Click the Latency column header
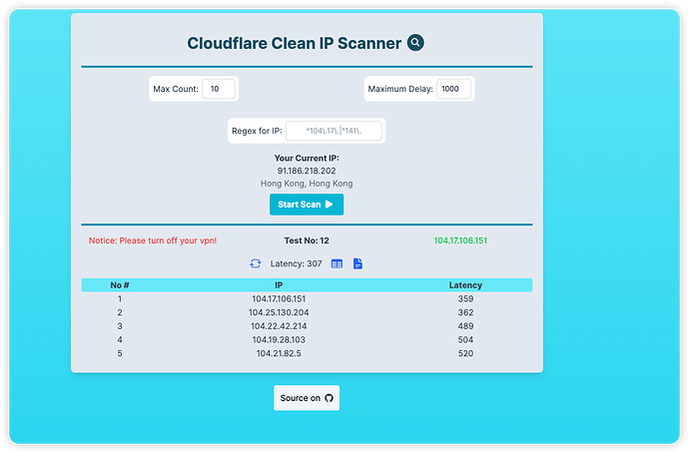This screenshot has width=689, height=452. [x=465, y=285]
